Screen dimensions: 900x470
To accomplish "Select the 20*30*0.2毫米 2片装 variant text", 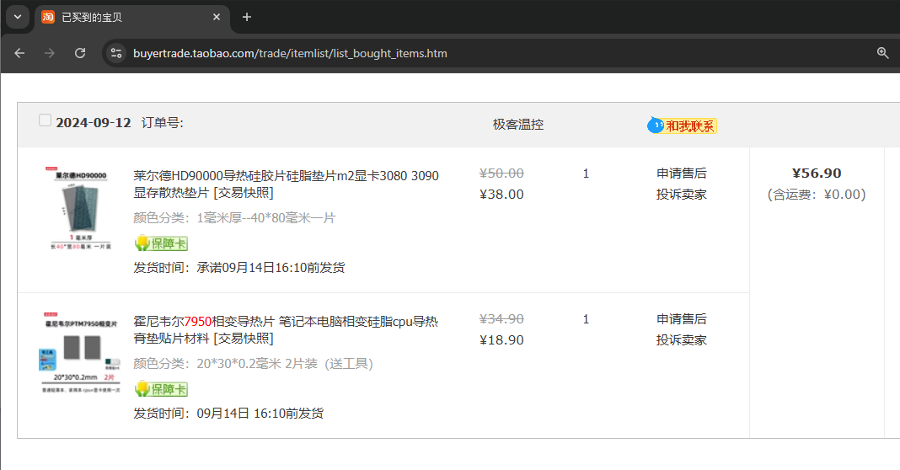I will pos(285,364).
